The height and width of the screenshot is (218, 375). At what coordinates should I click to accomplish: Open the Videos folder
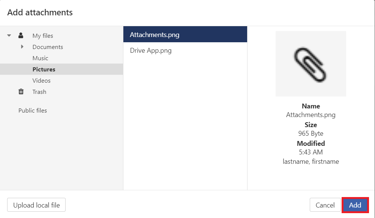[x=41, y=81]
